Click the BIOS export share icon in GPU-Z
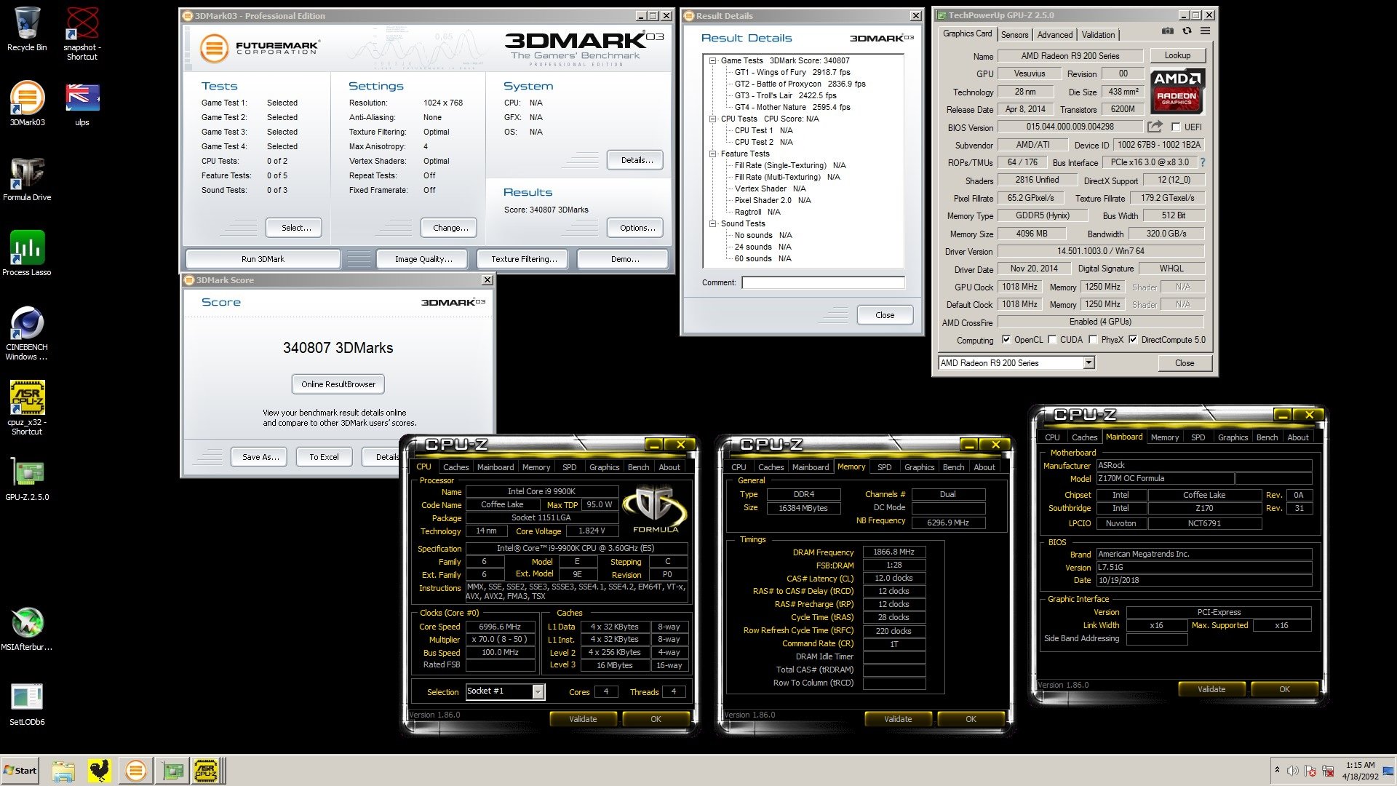1397x786 pixels. (1155, 127)
